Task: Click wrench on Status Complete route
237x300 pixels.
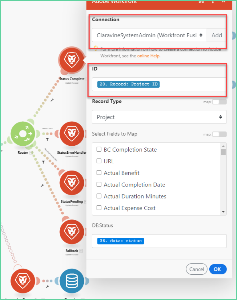Action: click(x=52, y=100)
